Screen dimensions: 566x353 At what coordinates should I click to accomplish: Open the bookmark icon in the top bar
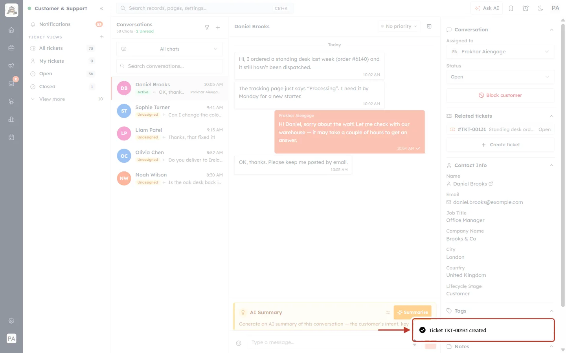point(511,8)
